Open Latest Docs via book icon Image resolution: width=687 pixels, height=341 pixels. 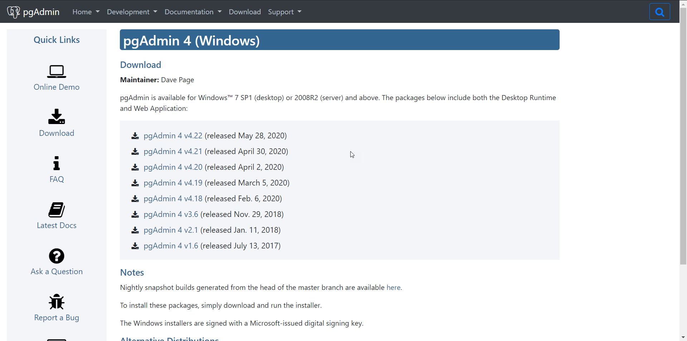point(56,210)
